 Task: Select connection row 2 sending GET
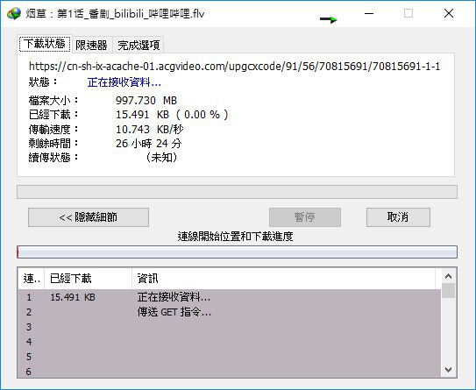point(229,312)
